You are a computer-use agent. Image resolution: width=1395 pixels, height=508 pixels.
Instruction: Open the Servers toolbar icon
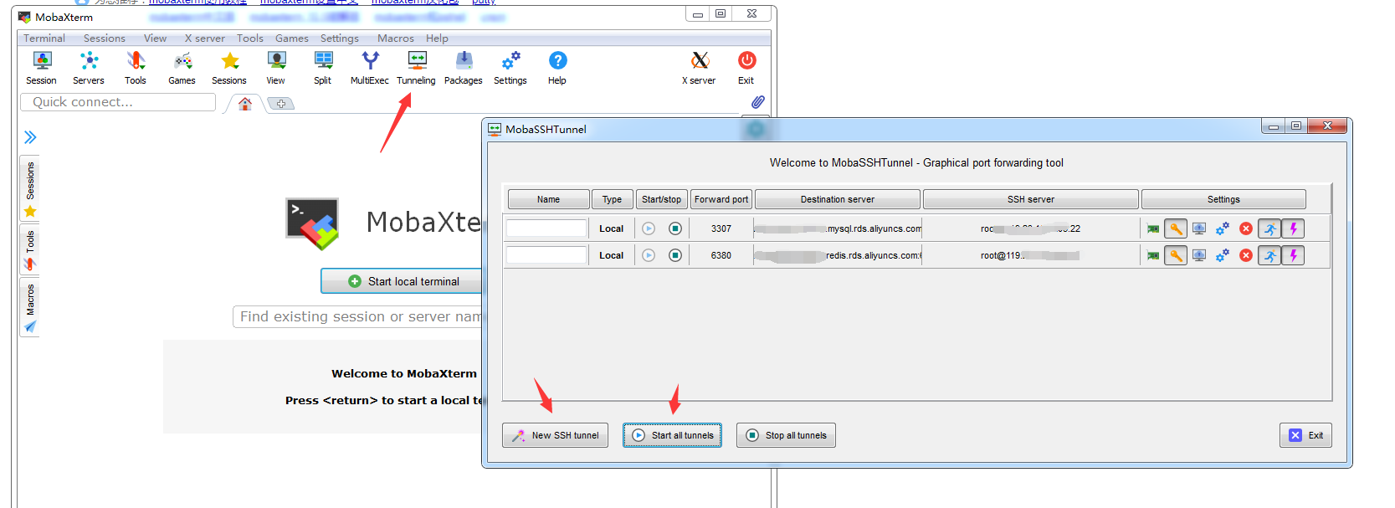(x=89, y=68)
